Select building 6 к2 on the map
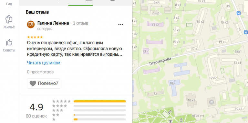The width and height of the screenshot is (248, 123). [x=156, y=13]
